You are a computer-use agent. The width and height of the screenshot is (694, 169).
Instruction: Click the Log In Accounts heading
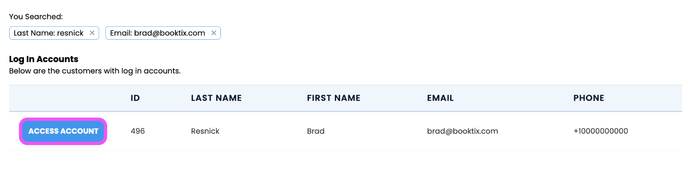[x=44, y=59]
